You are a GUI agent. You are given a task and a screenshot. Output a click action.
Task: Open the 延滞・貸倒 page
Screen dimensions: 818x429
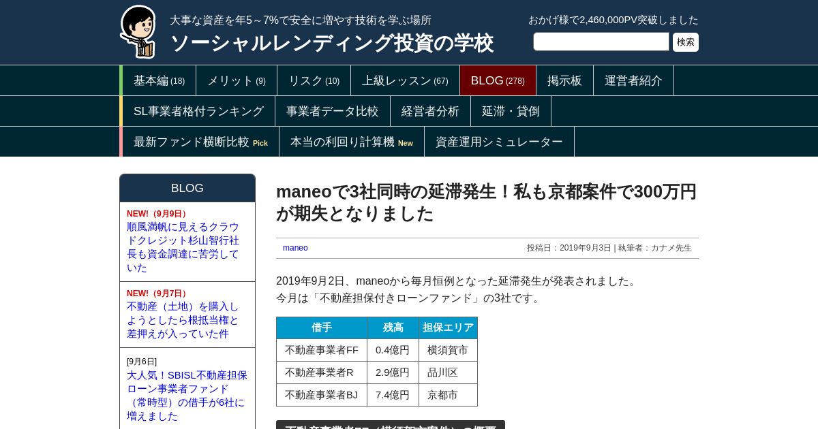click(x=511, y=111)
